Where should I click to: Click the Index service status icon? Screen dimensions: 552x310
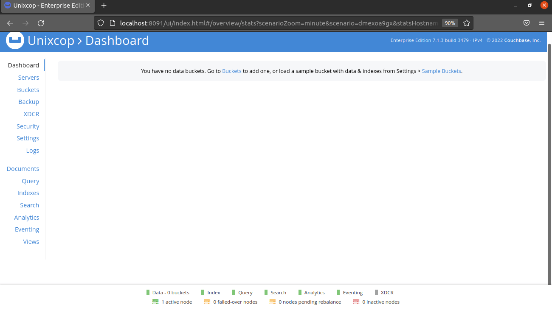tap(203, 293)
